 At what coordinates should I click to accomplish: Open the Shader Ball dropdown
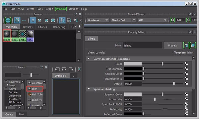click(123, 20)
